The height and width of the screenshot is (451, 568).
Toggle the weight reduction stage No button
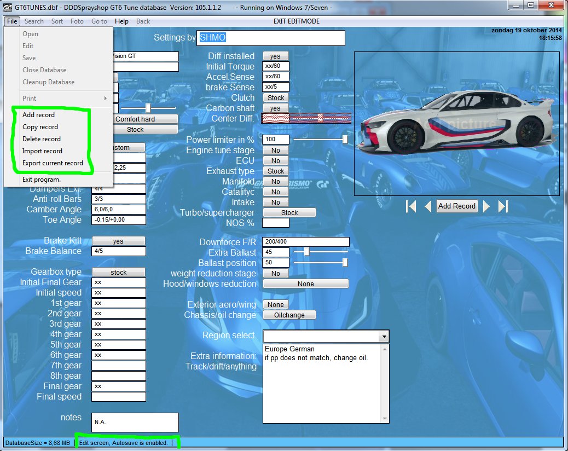coord(276,274)
